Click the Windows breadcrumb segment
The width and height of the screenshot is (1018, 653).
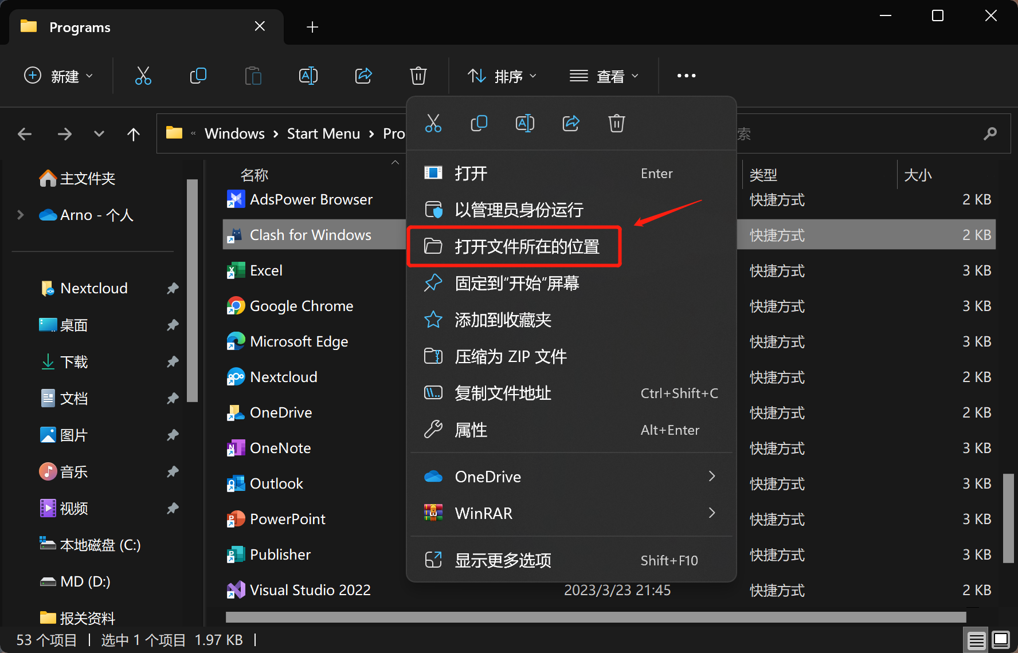(x=235, y=134)
